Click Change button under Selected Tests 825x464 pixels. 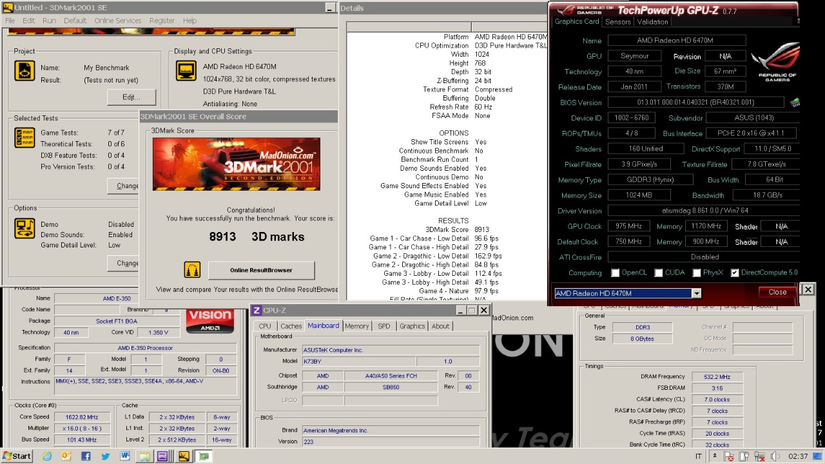(124, 186)
